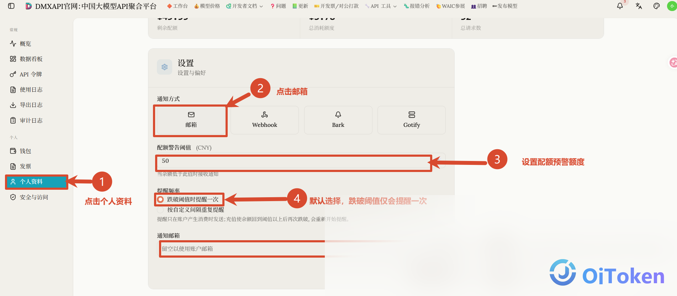Open 问题 in top navigation
677x296 pixels.
[x=278, y=6]
